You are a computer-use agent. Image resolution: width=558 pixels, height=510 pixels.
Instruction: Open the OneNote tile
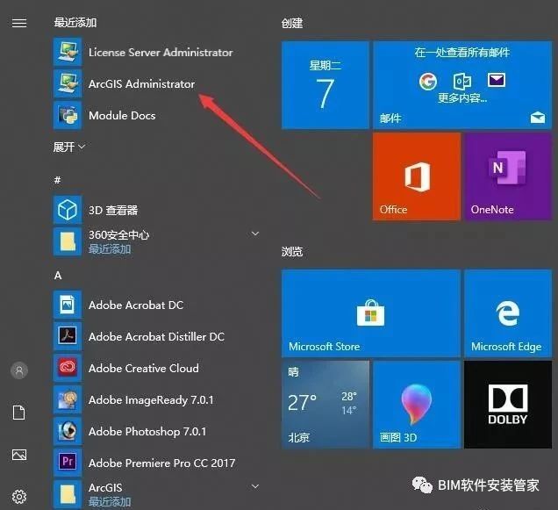click(x=508, y=176)
